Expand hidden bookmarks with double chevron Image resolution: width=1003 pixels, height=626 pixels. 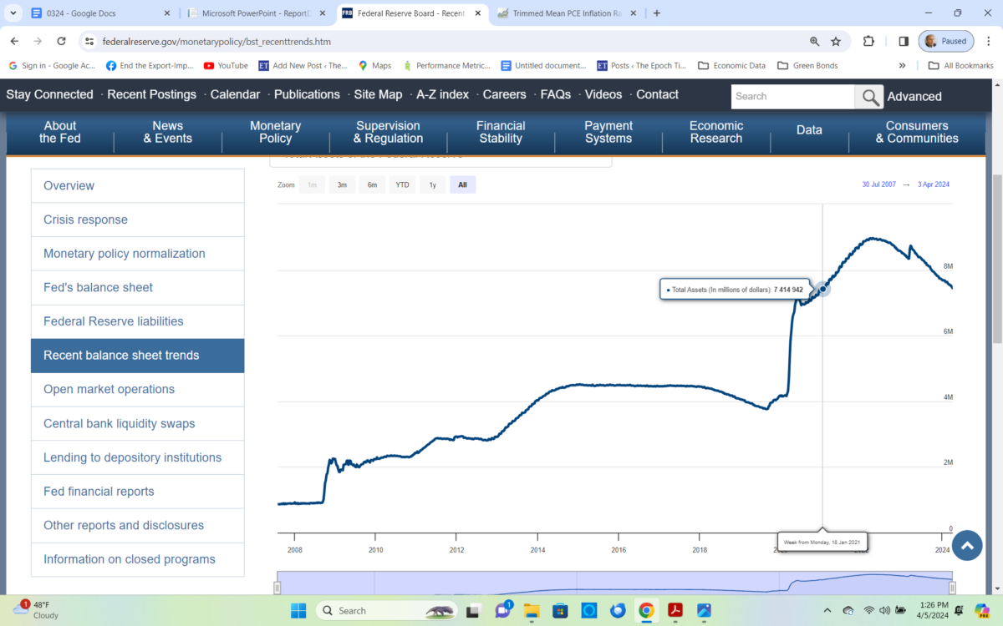tap(902, 65)
